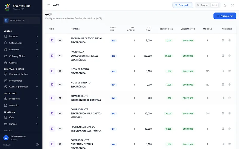Click the Administrador avatar circle
This screenshot has height=149, width=239.
pos(6,138)
